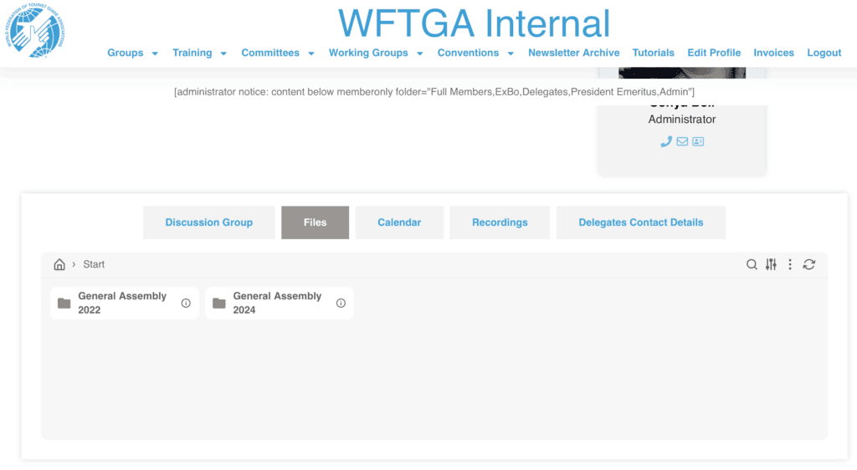Click Logout in the navigation

pos(824,53)
